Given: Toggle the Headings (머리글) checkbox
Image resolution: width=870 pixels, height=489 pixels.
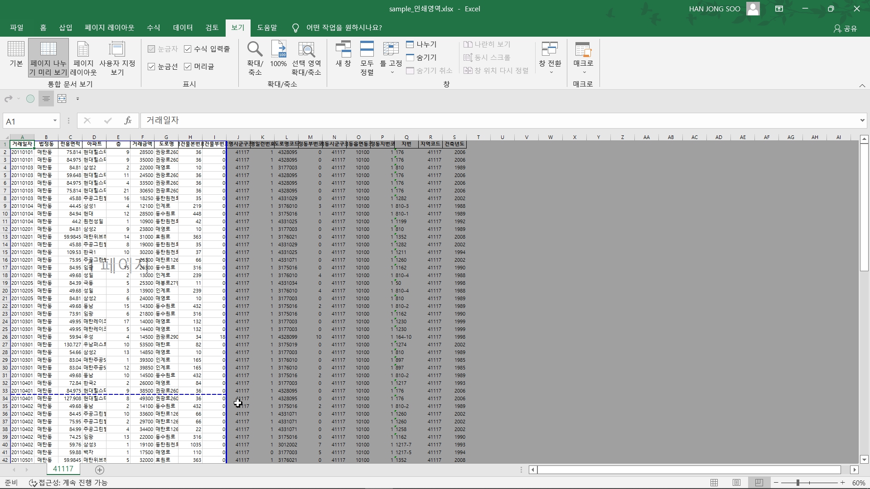Looking at the screenshot, I should tap(188, 67).
